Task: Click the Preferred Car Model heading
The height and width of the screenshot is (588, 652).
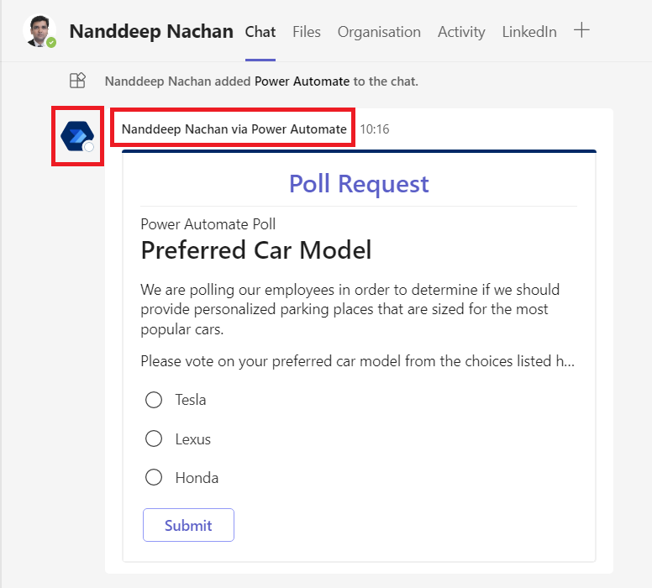Action: point(255,250)
